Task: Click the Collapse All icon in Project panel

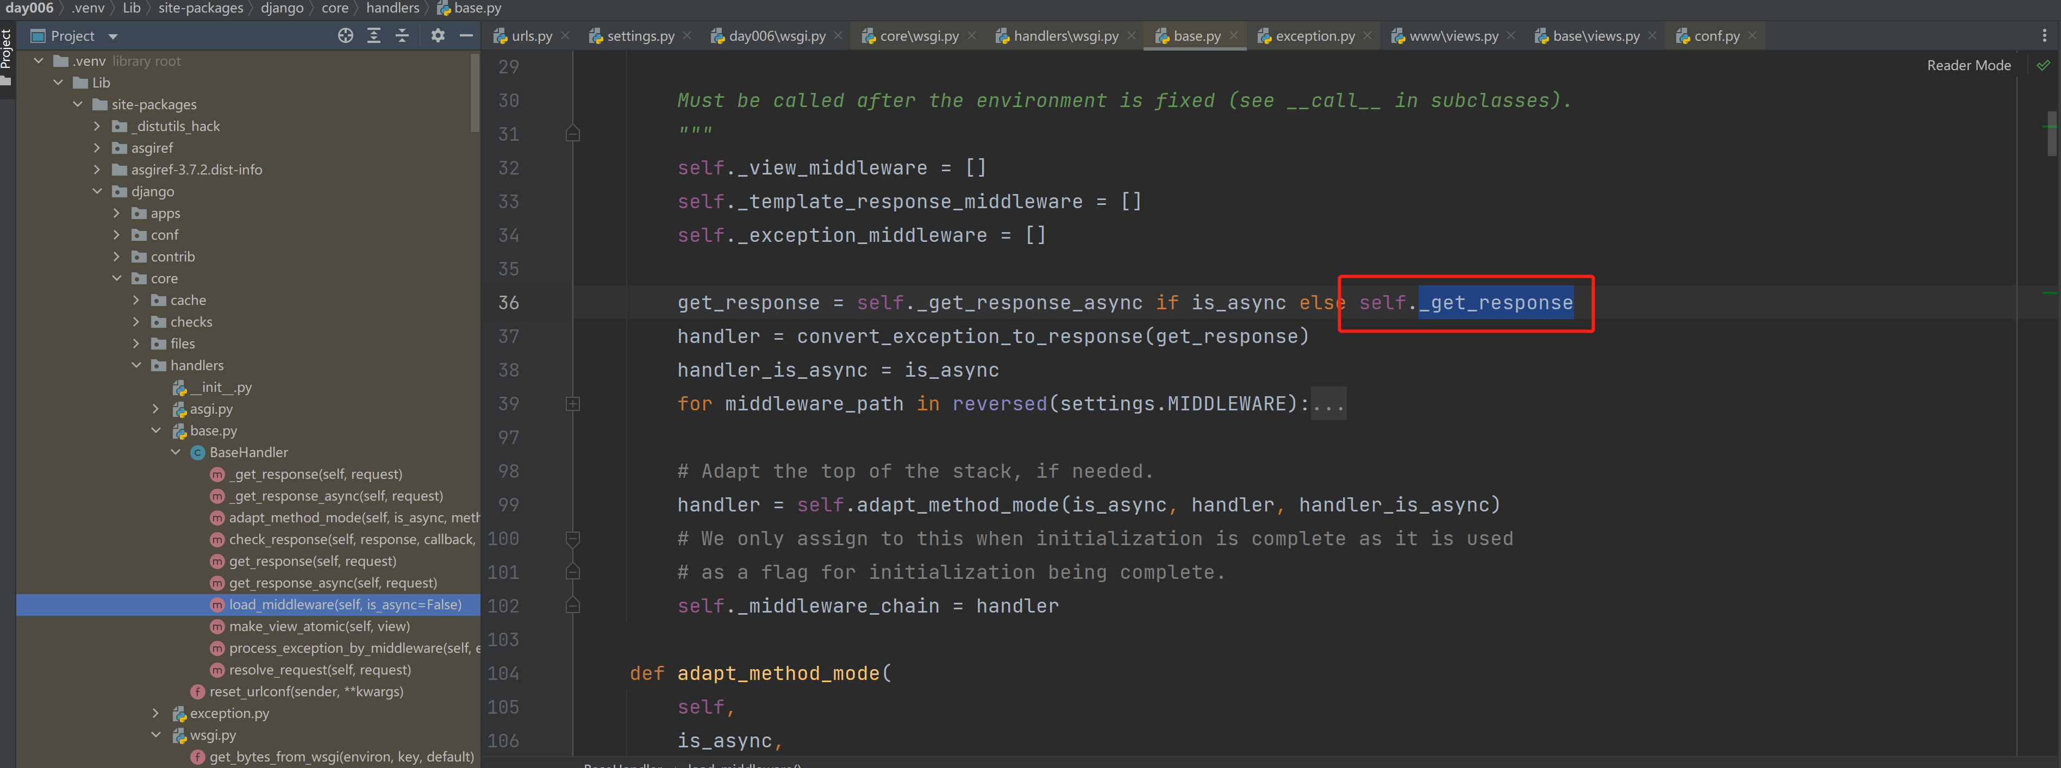Action: pos(402,36)
